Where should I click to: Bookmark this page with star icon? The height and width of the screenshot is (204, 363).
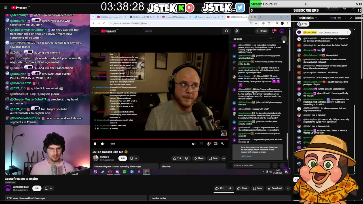[256, 24]
